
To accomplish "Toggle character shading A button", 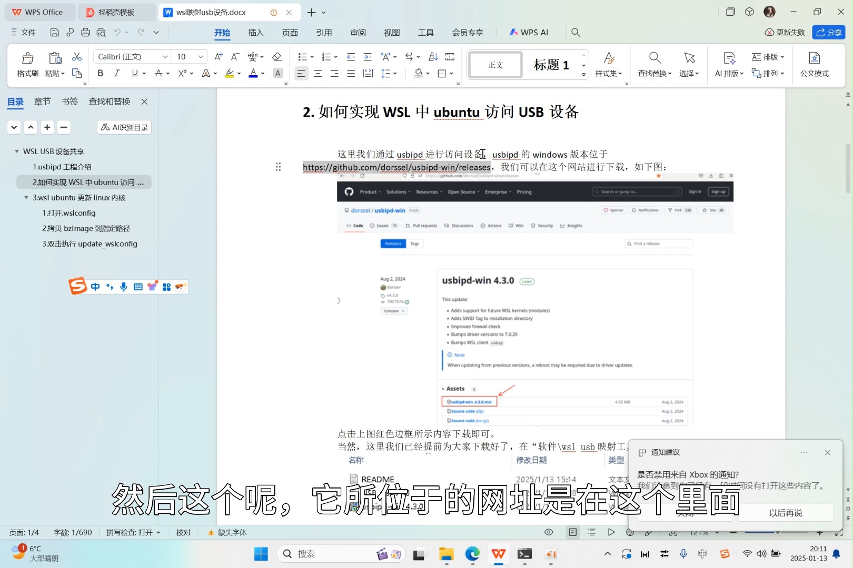I will 278,73.
